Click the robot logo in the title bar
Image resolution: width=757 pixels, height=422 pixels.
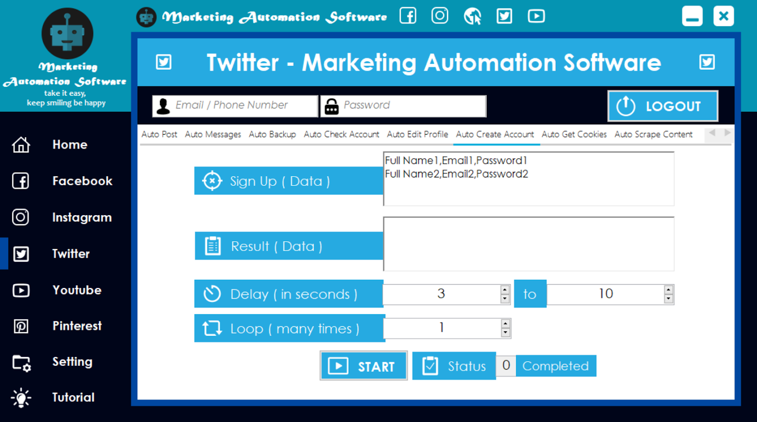coord(146,17)
